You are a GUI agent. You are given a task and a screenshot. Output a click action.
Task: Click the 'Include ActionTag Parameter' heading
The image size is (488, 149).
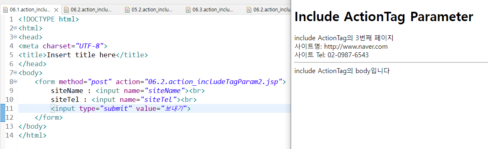[x=384, y=17]
